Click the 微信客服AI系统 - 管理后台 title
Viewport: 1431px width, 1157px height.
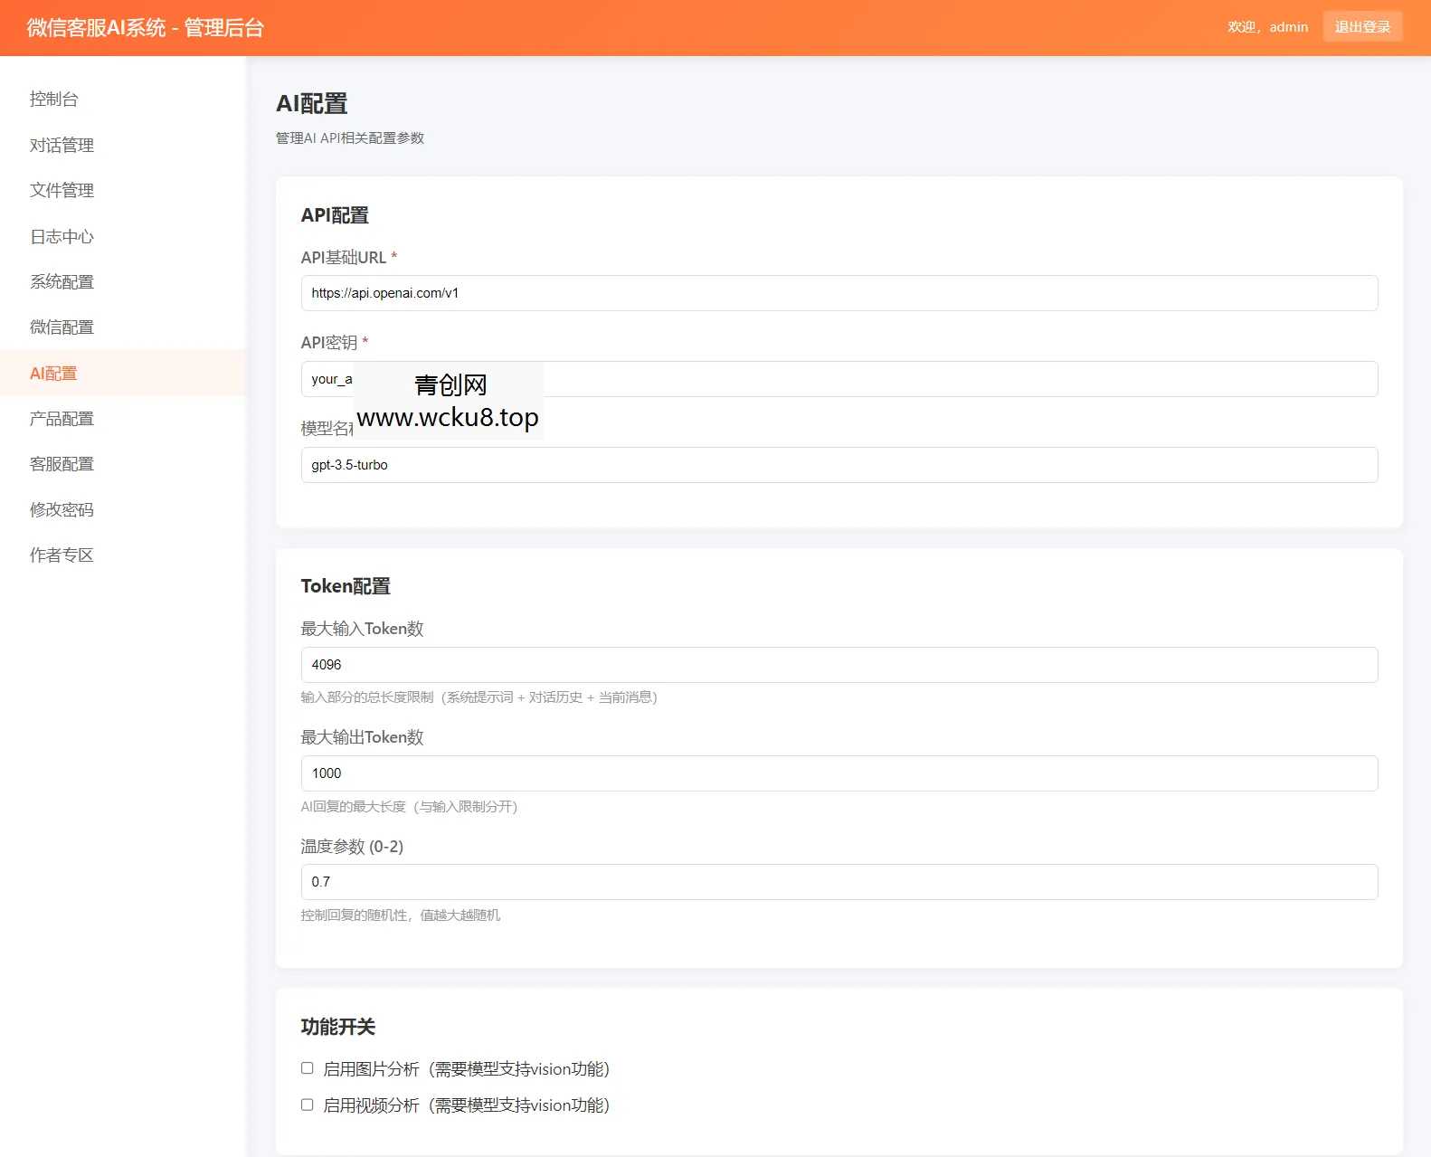coord(145,27)
